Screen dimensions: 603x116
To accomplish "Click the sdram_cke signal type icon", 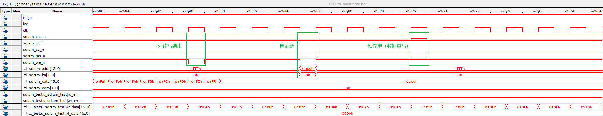I will [5, 43].
